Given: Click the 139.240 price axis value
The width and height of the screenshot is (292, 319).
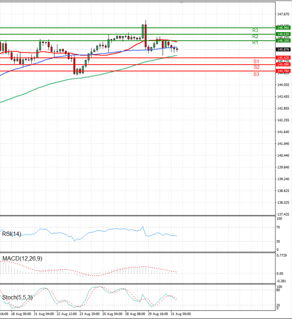Looking at the screenshot, I should pos(283,179).
